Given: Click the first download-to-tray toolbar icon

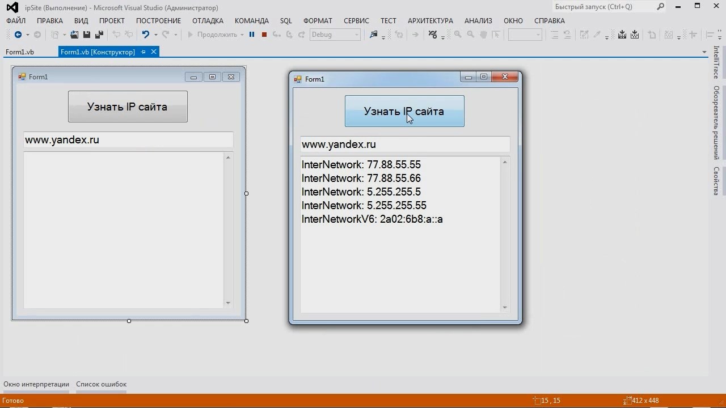Looking at the screenshot, I should pos(622,35).
